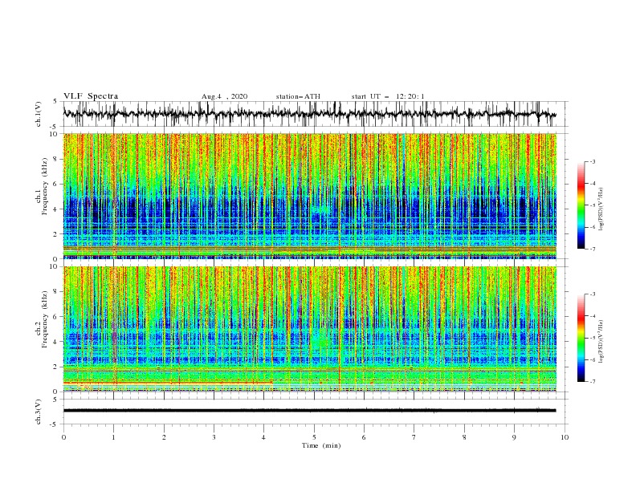Click tick label "1" on Time axis
Screen dimensions: 636x491
click(113, 437)
